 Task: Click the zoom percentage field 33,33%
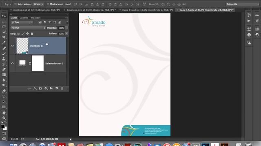point(15,139)
